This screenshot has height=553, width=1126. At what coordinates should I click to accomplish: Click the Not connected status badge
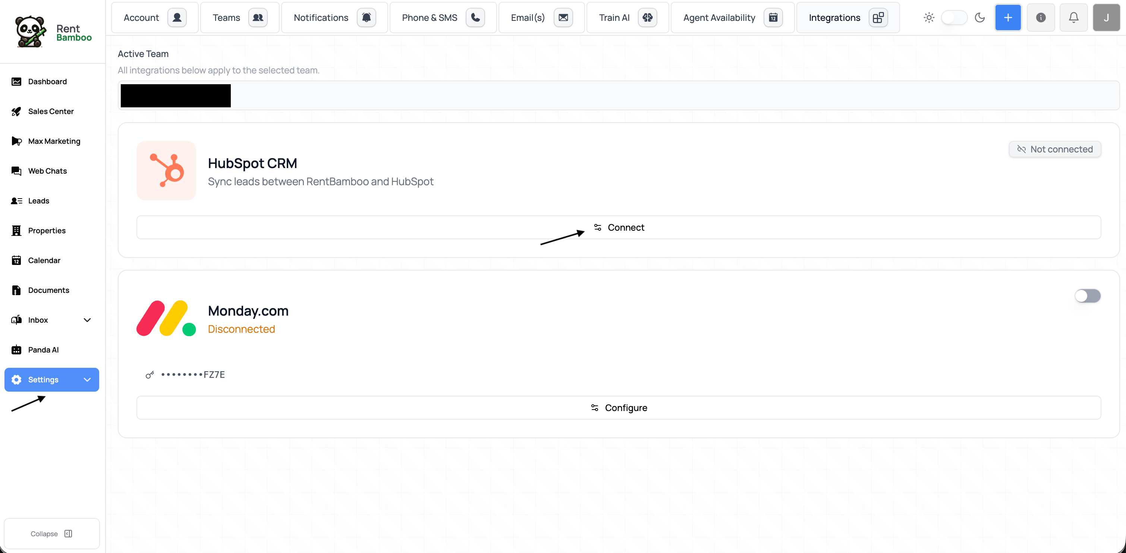click(1055, 149)
